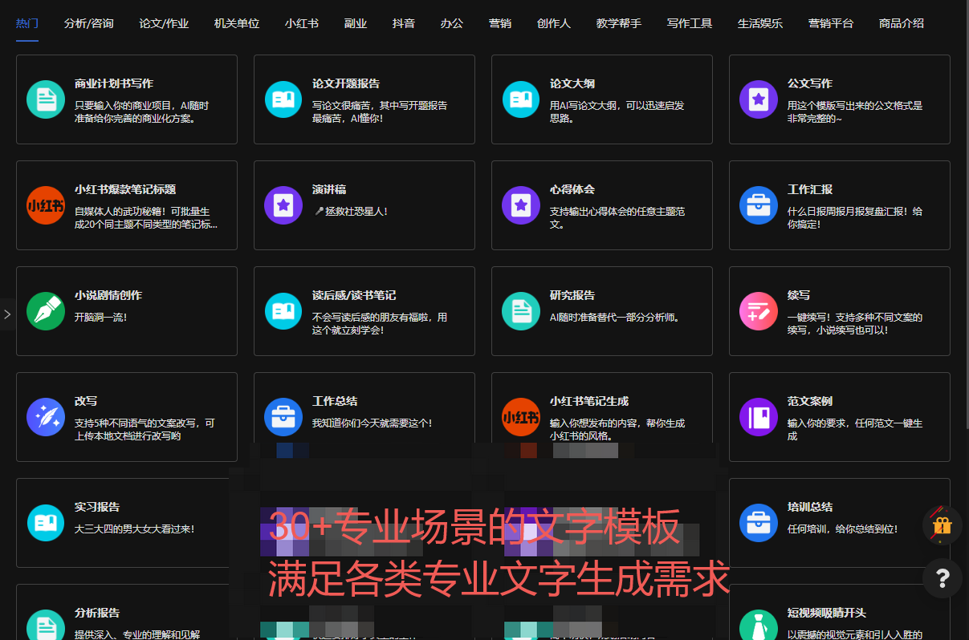Click the 论文开题报告 book icon

pos(283,99)
